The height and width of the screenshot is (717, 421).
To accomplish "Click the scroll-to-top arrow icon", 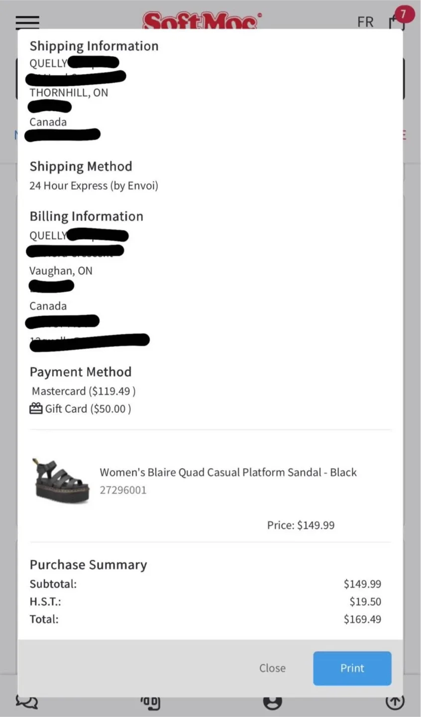I will [x=394, y=702].
